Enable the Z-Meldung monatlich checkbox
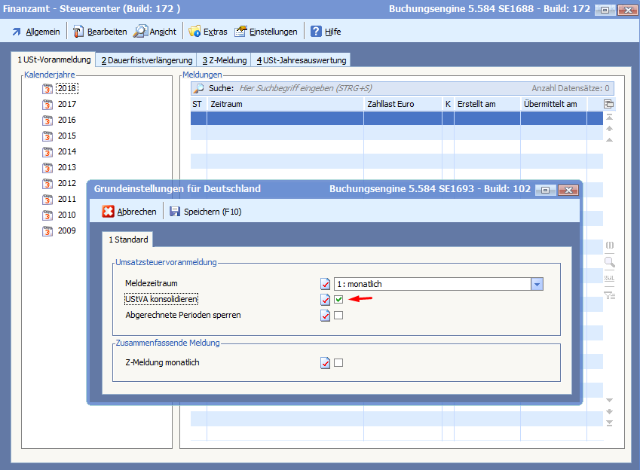The height and width of the screenshot is (470, 640). (x=338, y=363)
